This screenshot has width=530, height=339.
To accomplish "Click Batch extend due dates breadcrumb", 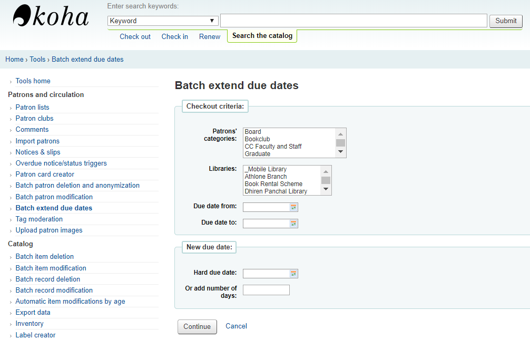I will pos(87,59).
